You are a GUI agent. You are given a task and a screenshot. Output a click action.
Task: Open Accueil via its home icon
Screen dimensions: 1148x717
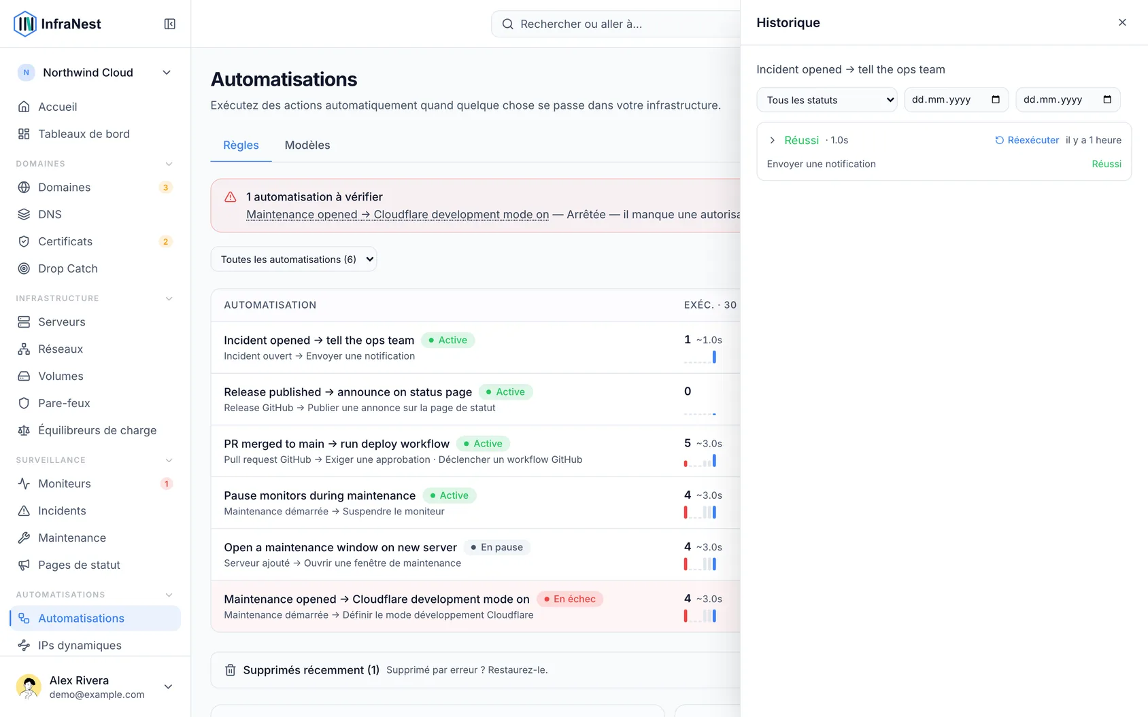24,107
